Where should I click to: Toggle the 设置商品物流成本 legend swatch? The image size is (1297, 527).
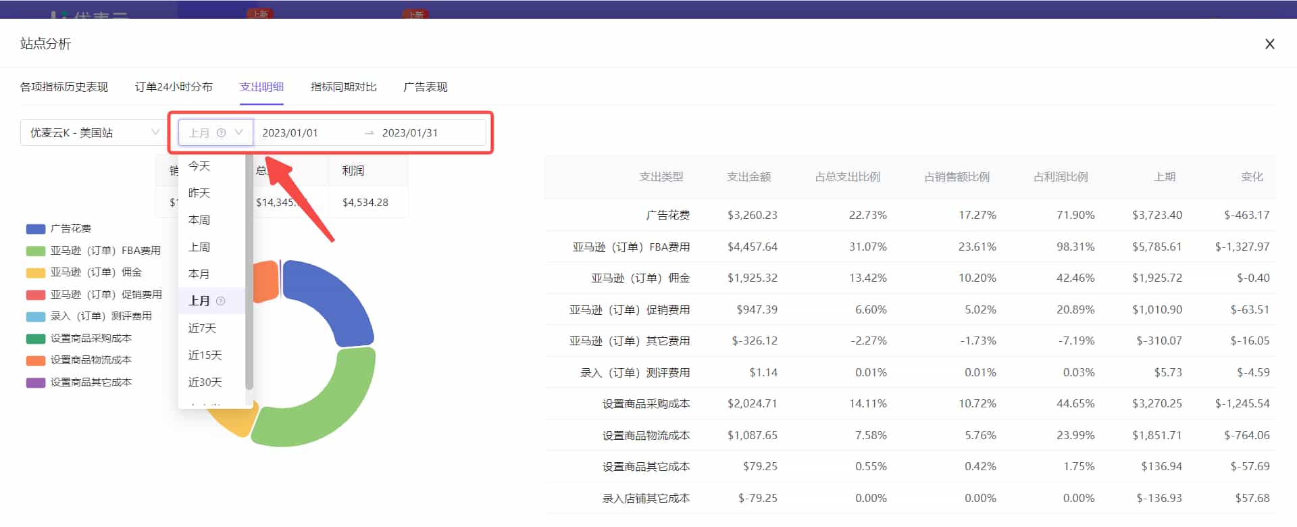pos(36,361)
